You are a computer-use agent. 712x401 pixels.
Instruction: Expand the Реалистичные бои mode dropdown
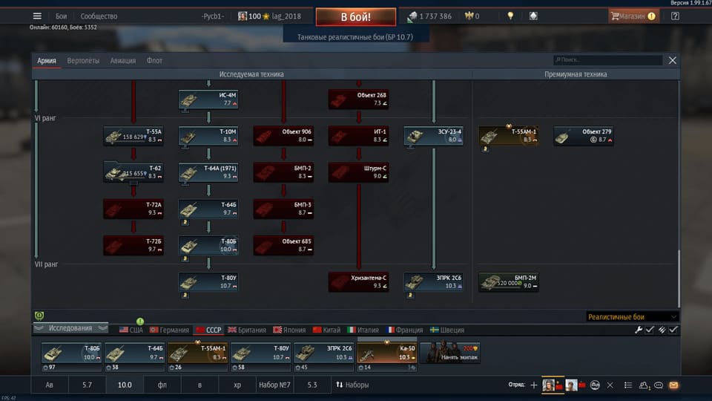click(632, 317)
